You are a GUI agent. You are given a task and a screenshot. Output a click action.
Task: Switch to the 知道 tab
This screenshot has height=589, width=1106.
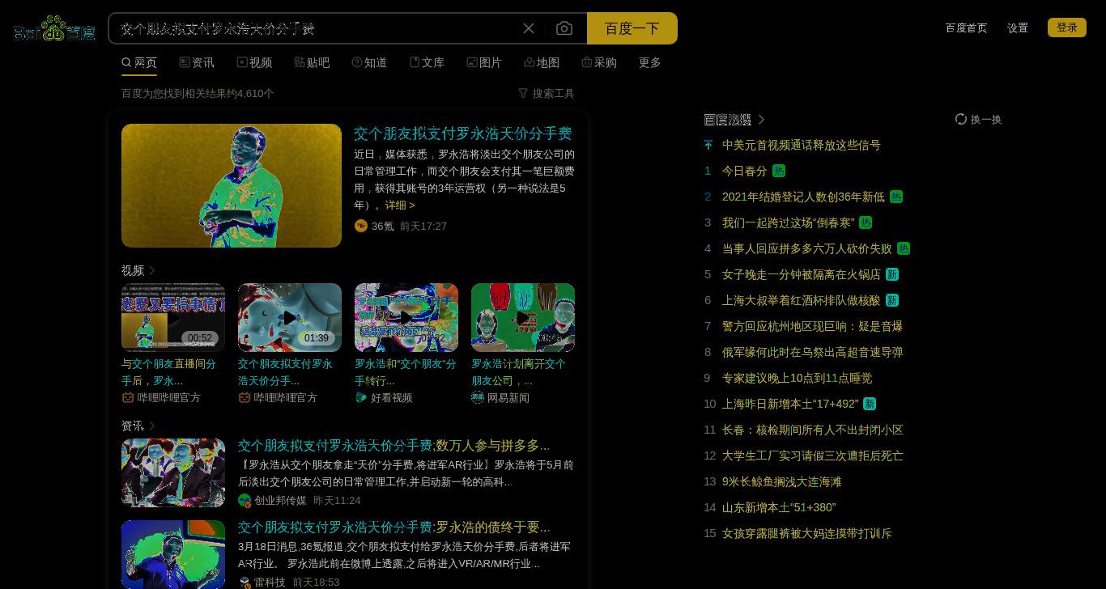click(369, 62)
